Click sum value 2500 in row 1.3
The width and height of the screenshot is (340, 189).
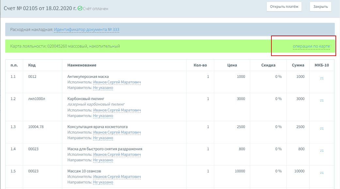coord(300,127)
